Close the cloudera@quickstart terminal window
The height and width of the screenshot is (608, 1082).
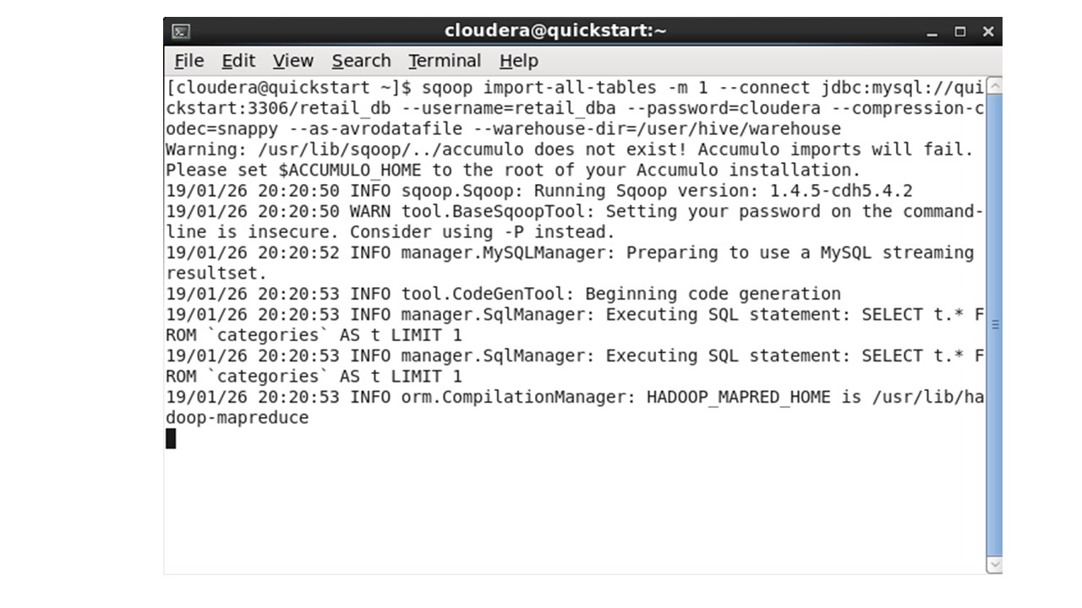[x=988, y=32]
